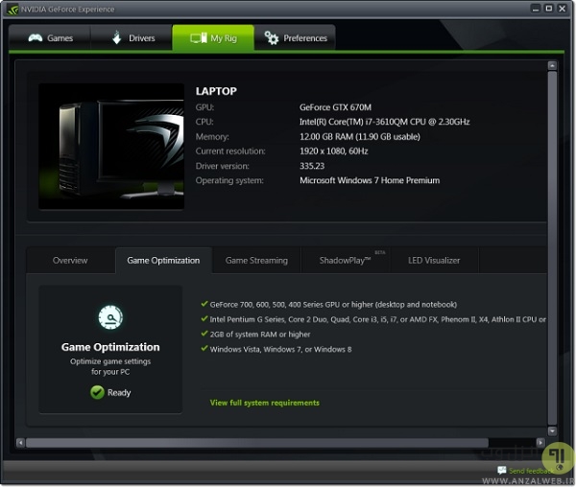Select the GeForce GTX 670M GPU value
This screenshot has width=576, height=487.
(335, 107)
